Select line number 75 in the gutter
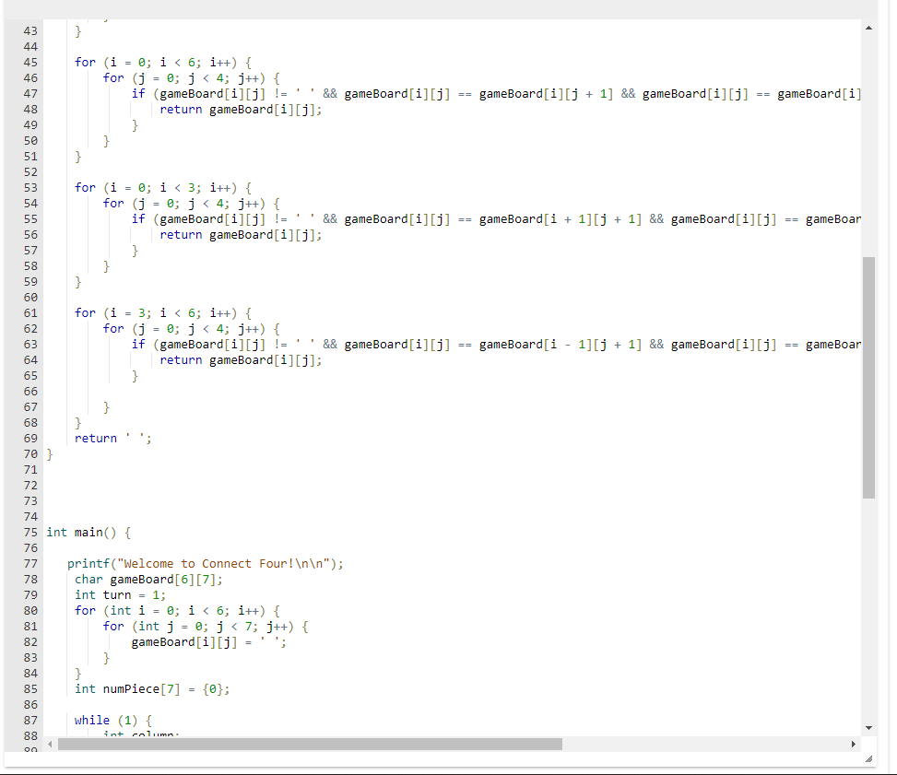This screenshot has width=897, height=775. point(30,532)
